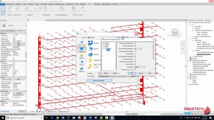214x120 pixels.
Task: Click the Export button in Options Editor
Action: coord(106,73)
